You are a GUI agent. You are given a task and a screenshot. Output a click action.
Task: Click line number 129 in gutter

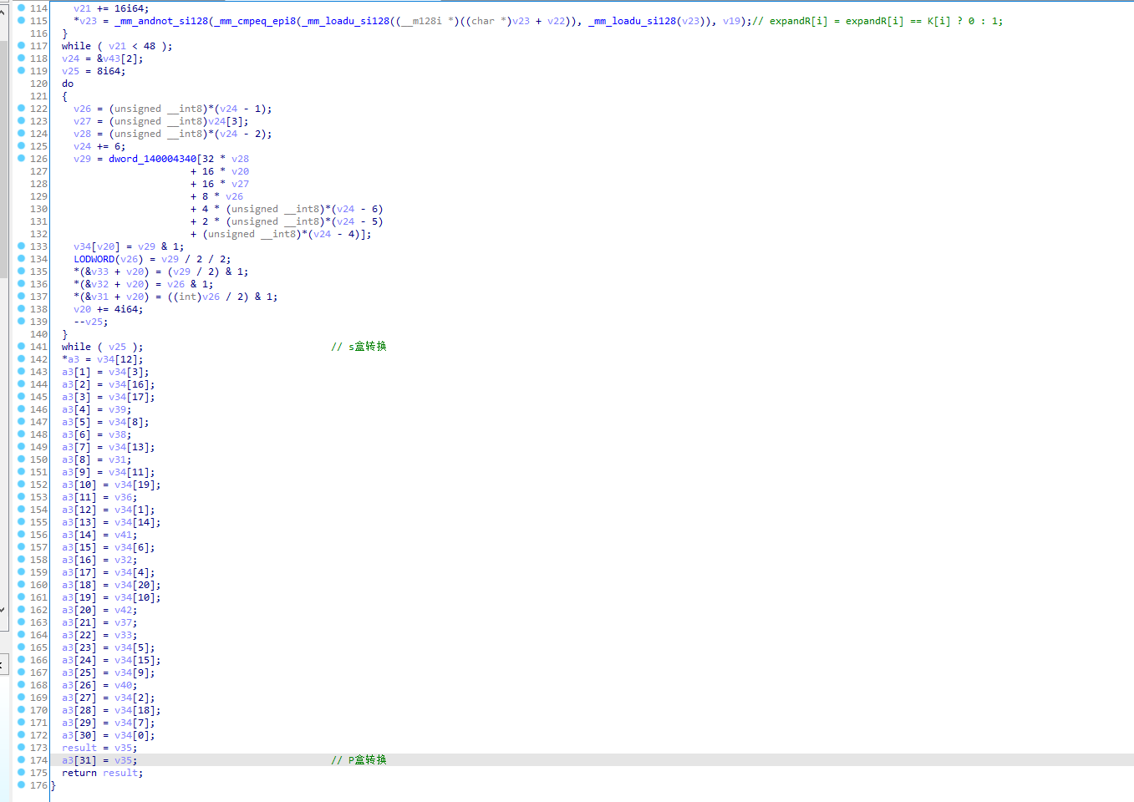point(39,196)
